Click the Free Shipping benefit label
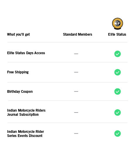135x162 pixels. point(18,72)
